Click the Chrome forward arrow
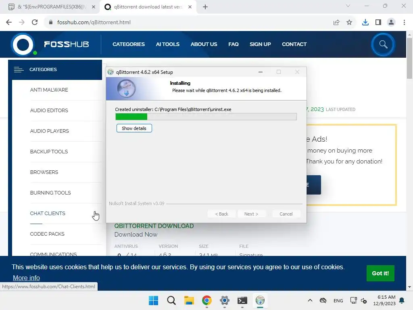The width and height of the screenshot is (413, 310). click(22, 22)
